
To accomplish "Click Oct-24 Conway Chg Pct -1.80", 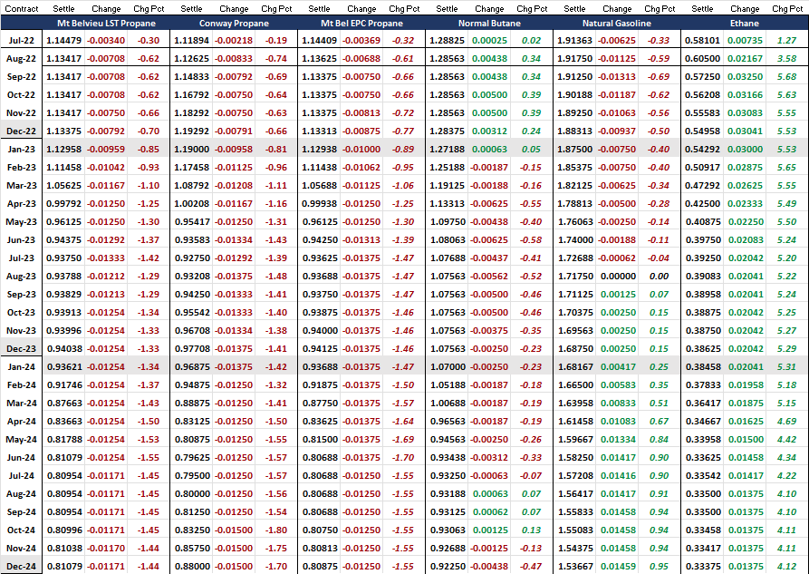I will tap(276, 530).
